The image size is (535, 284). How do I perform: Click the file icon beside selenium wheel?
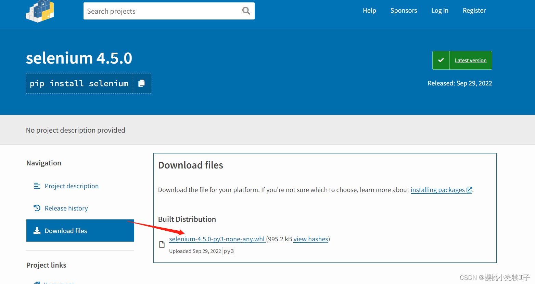(162, 244)
